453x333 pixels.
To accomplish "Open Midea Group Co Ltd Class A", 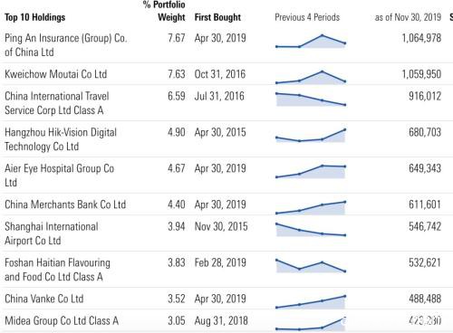I will tap(62, 320).
